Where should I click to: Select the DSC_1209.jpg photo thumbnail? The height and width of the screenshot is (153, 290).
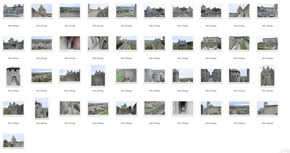coord(13,11)
